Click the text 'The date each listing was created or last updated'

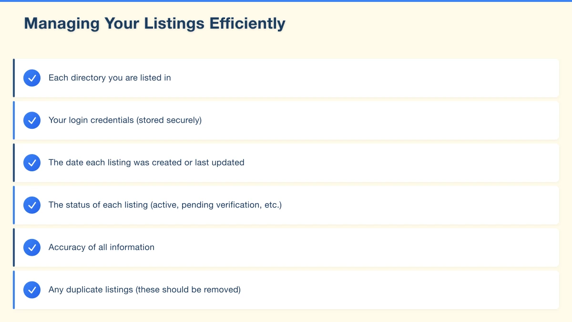[146, 163]
